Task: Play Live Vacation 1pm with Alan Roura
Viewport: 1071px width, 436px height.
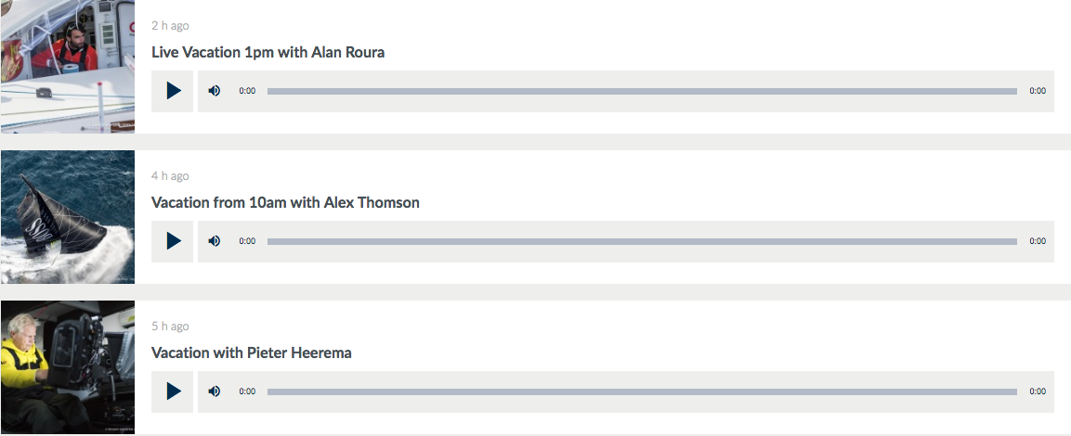Action: coord(173,91)
